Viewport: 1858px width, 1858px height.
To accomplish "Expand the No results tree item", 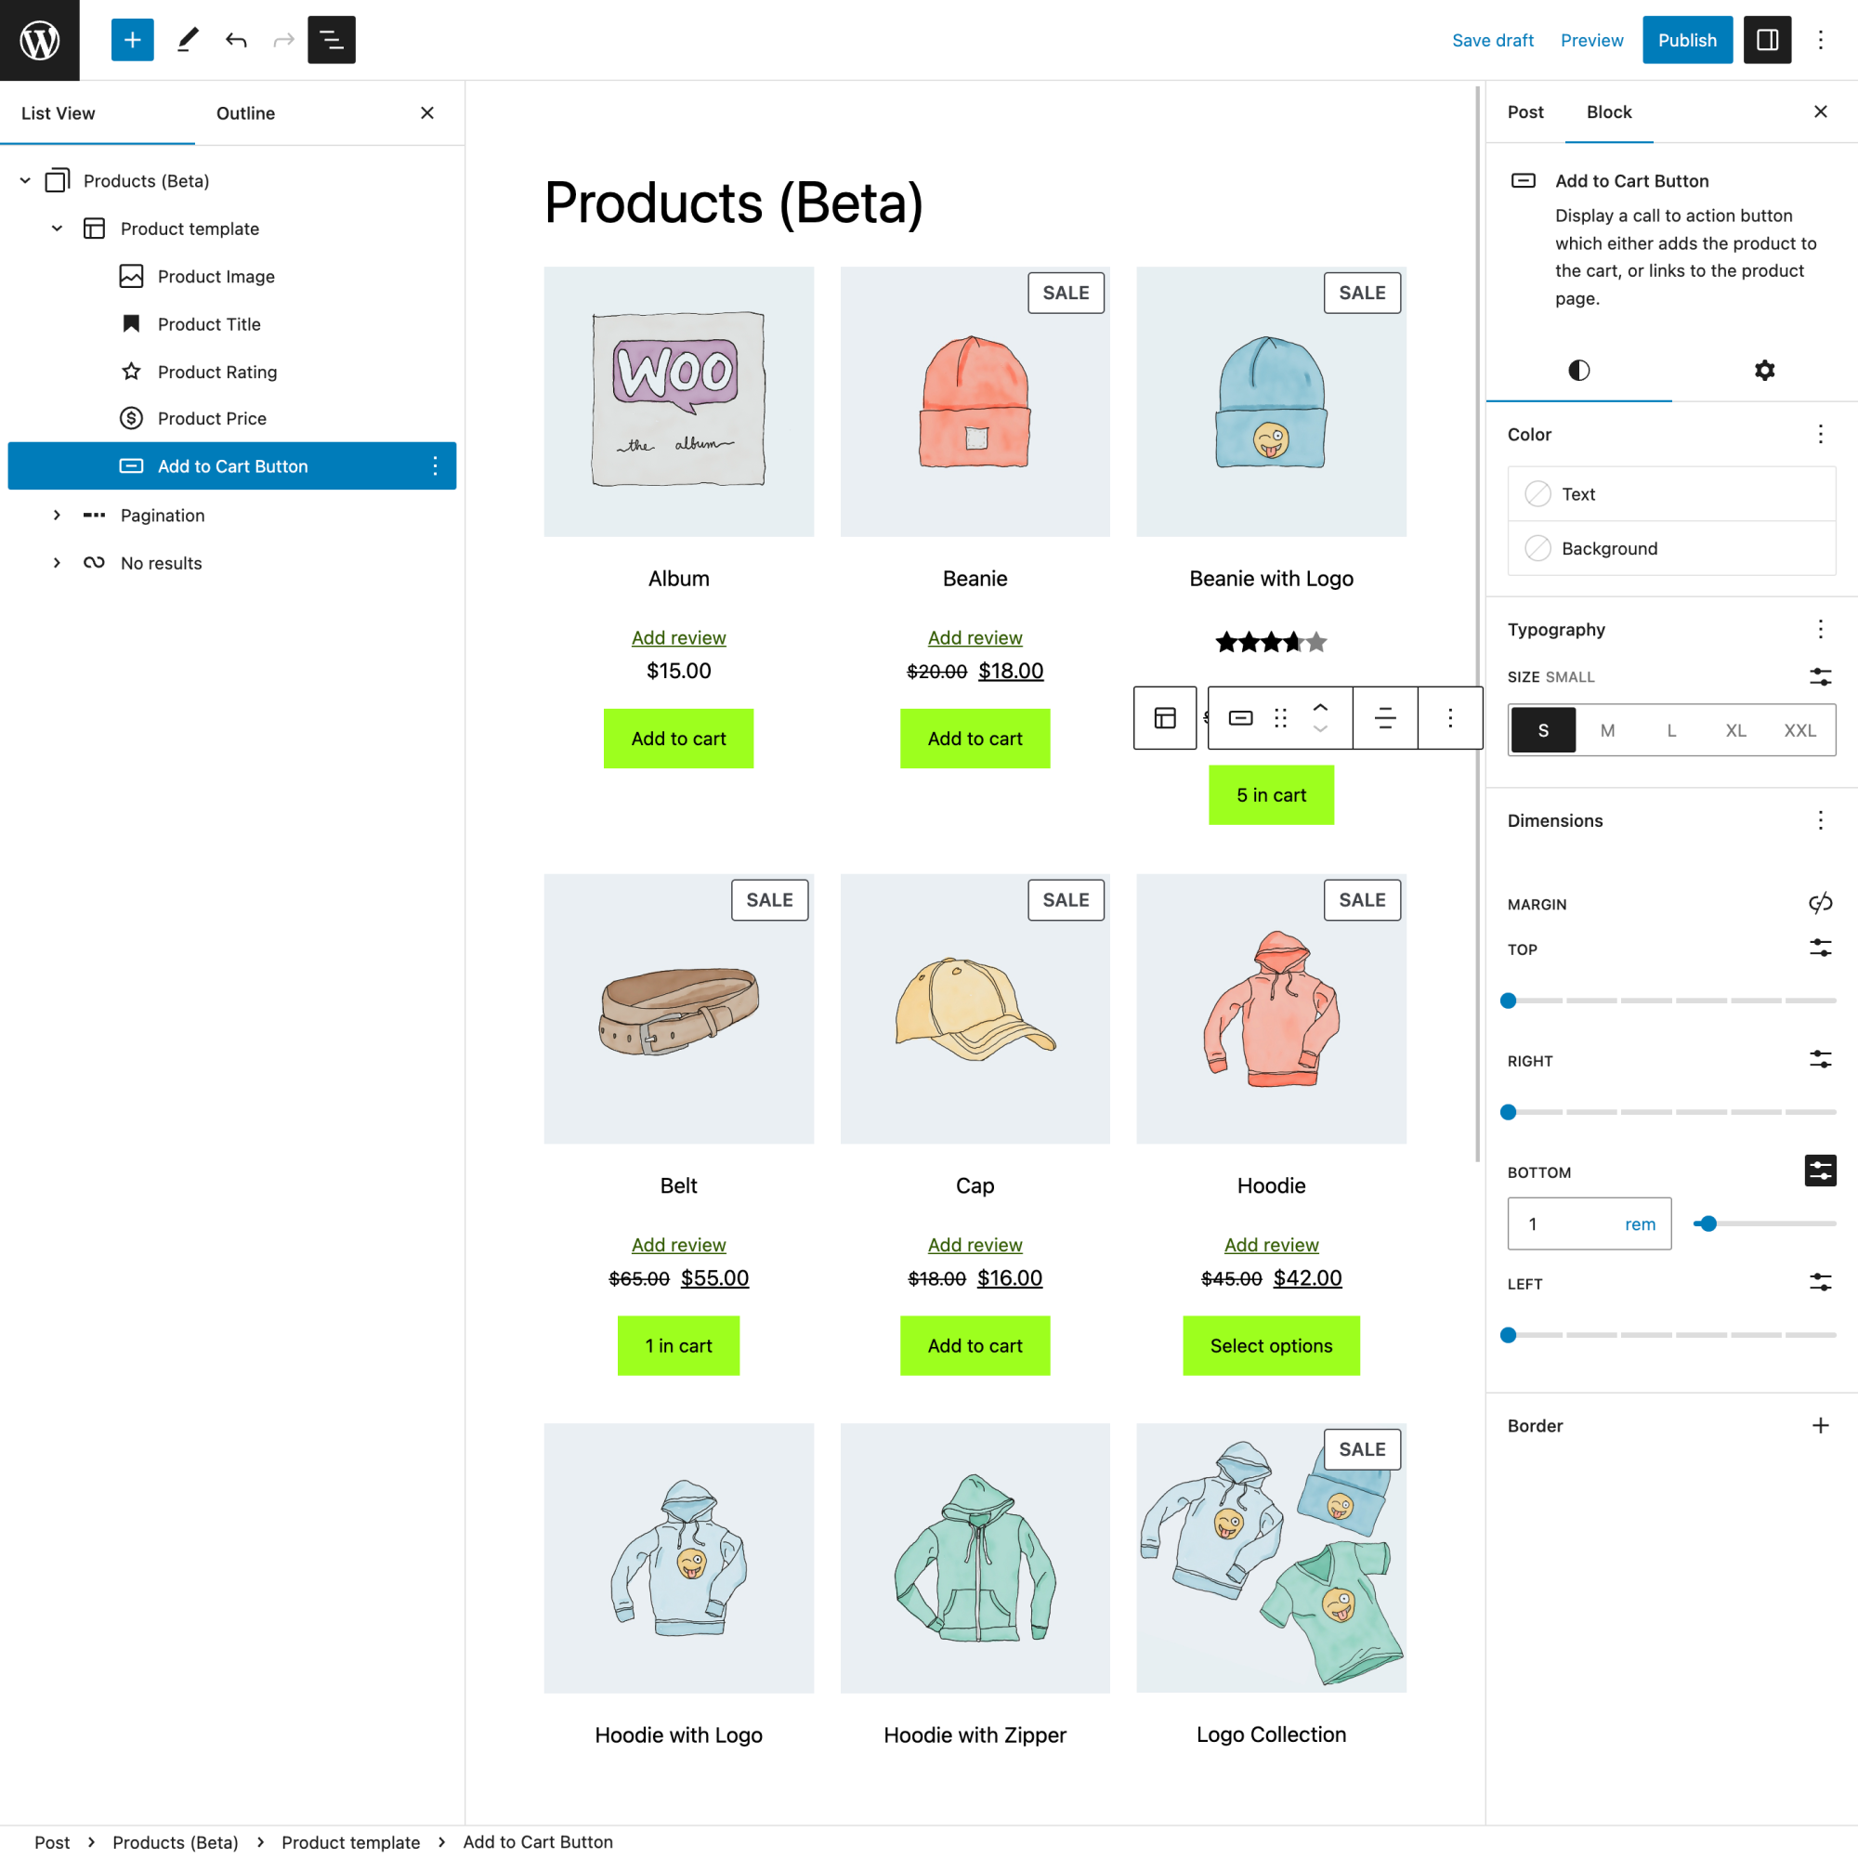I will point(57,563).
